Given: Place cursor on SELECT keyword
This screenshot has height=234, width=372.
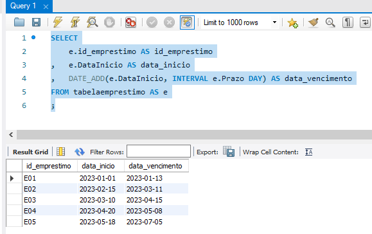Looking at the screenshot, I should (x=64, y=38).
